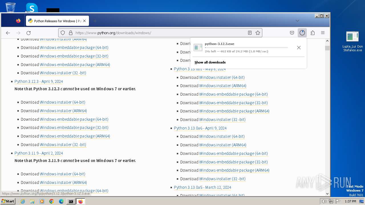Viewport: 365px width, 205px height.
Task: Download Python 3.13.0a6 embeddable package (64-bit)
Action: click(234, 153)
